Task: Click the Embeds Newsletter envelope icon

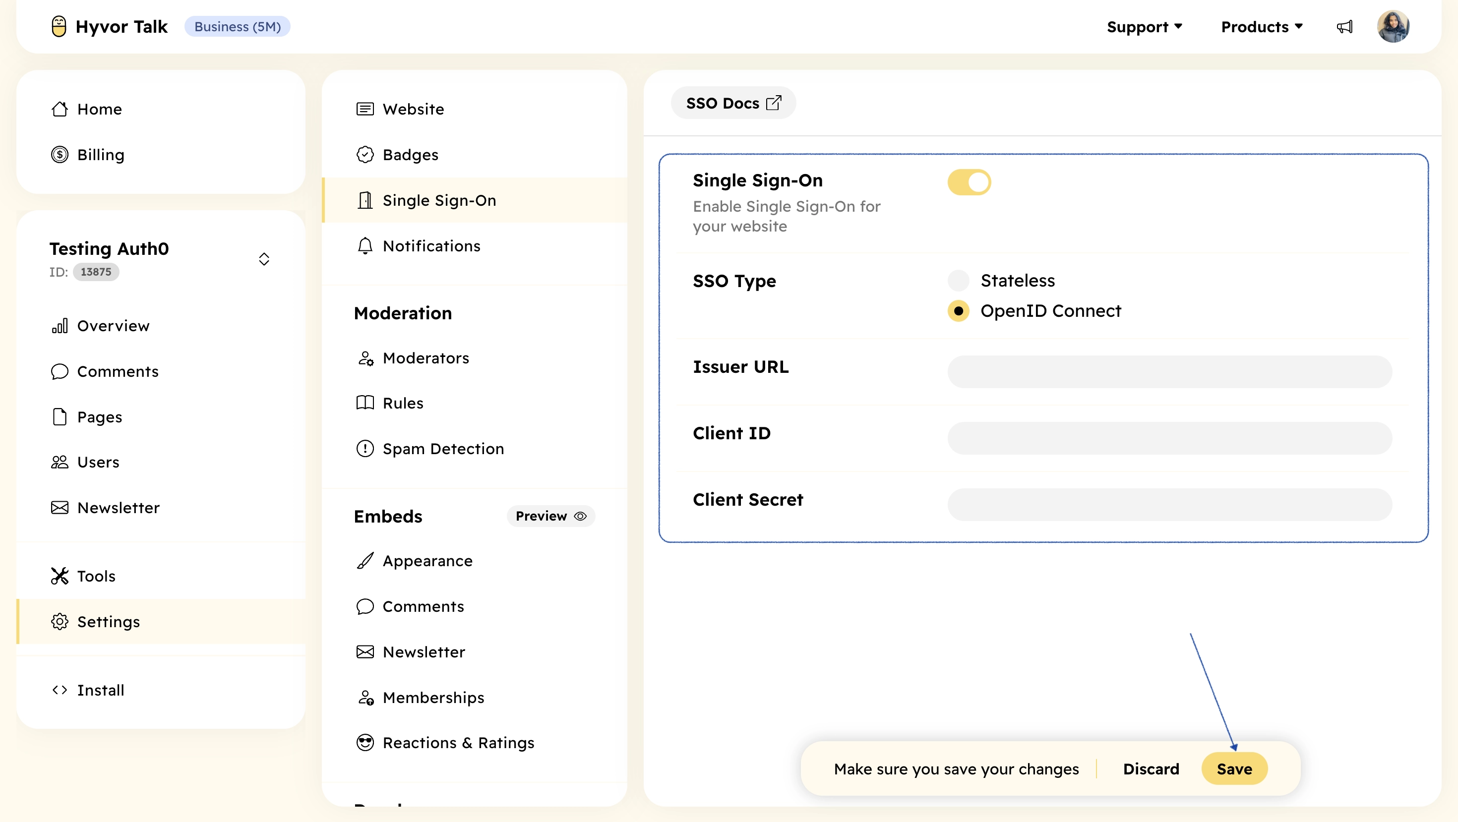Action: tap(365, 652)
